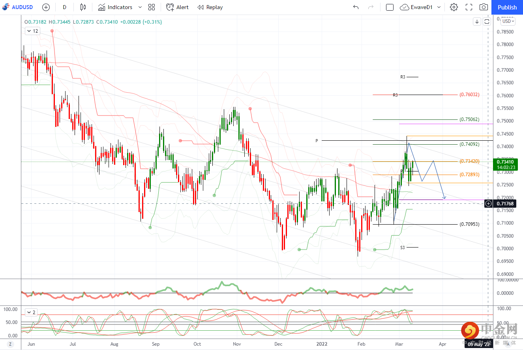Screen dimensions: 523x350
Task: Change the D timeframe interval
Action: (x=65, y=7)
